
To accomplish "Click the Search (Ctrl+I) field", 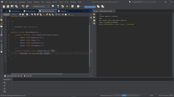I will pos(144,2).
